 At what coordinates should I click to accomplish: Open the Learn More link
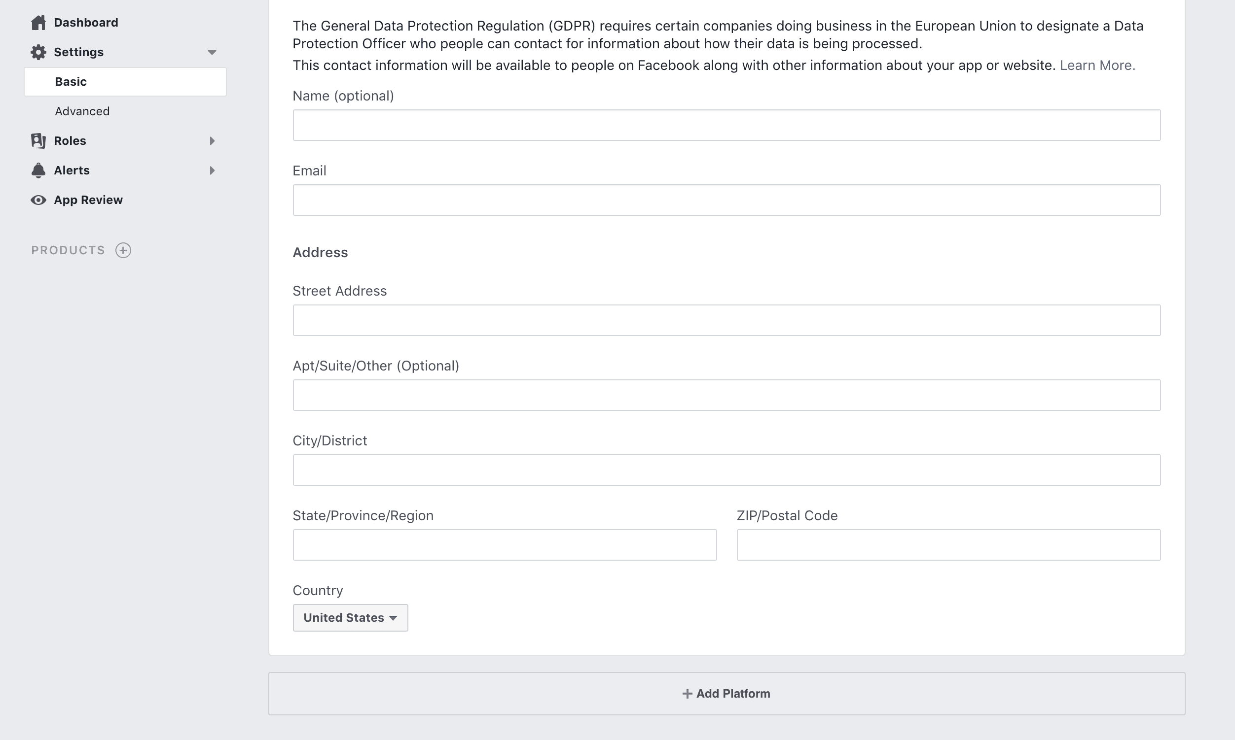(1097, 66)
